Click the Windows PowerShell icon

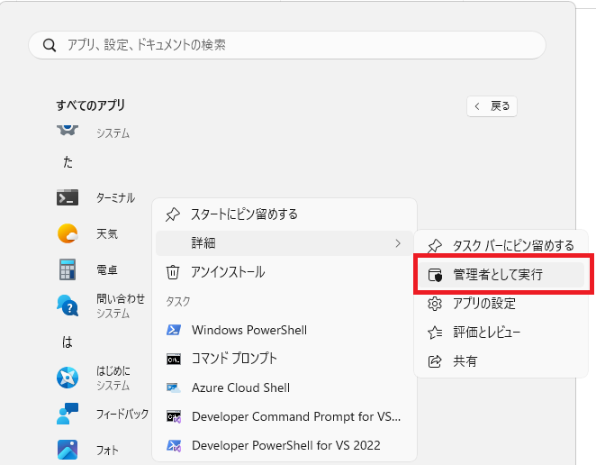(174, 330)
